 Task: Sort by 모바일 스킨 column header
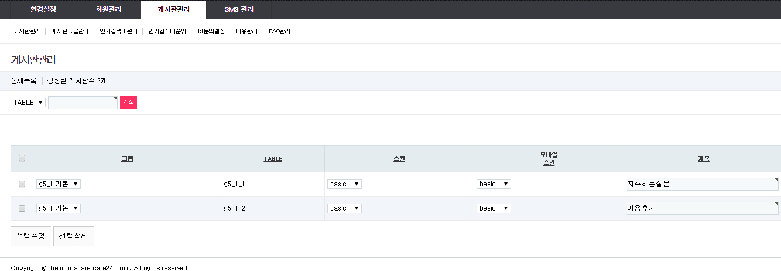point(549,159)
